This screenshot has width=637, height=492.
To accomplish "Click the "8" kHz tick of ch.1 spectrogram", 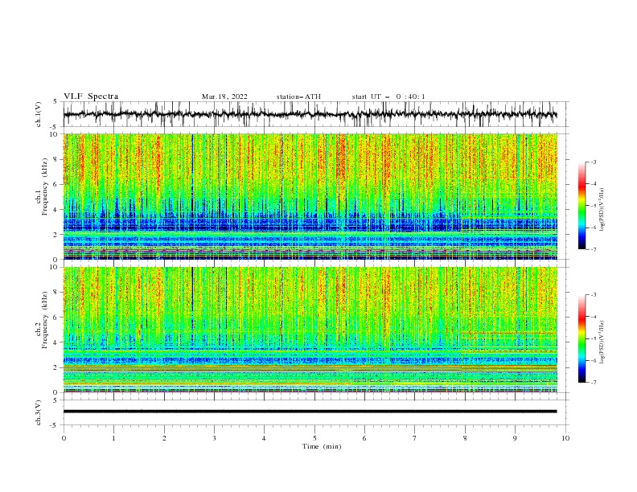I will tap(57, 159).
